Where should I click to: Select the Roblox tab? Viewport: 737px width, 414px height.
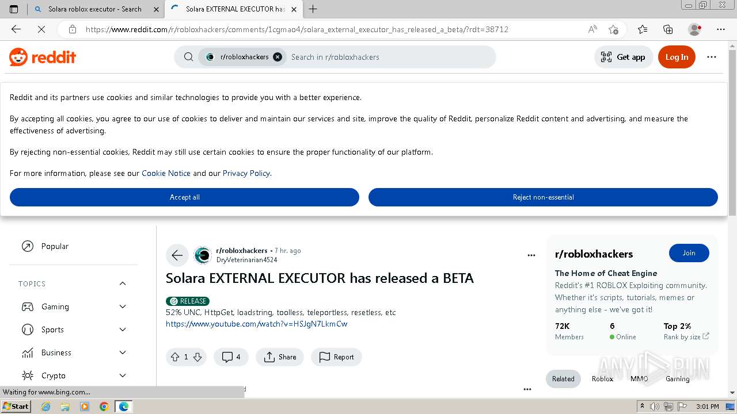point(602,379)
